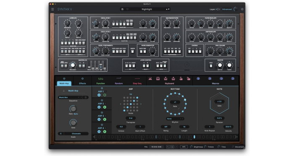Toggle ARP 1 power icon
The height and width of the screenshot is (156, 294).
tap(102, 88)
